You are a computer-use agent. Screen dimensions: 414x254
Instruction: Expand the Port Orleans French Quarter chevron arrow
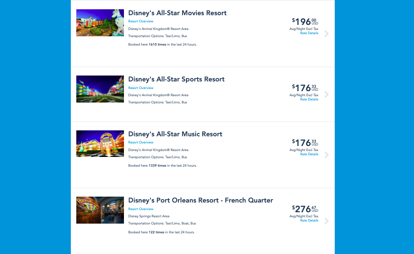(x=326, y=221)
